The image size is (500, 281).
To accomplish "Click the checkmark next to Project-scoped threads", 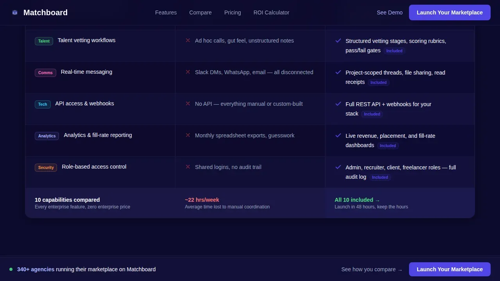I will [x=338, y=72].
